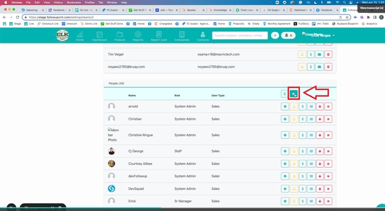Click Courtney Allbee's avatar photo
Image resolution: width=385 pixels, height=211 pixels.
coord(111,164)
